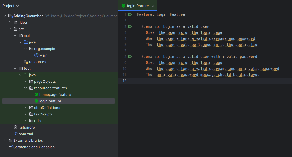Viewport: 292px width, 157px height.
Task: Select .gitignore in the project tree
Action: 27,127
